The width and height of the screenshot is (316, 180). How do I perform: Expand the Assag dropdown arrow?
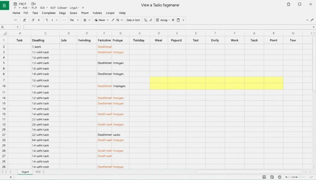coord(169,20)
